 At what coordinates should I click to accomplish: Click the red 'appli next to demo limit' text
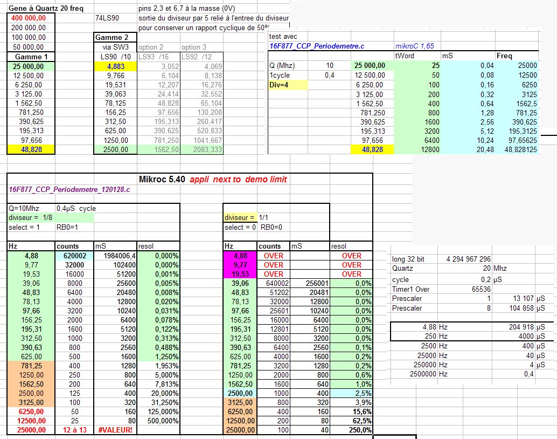(238, 179)
